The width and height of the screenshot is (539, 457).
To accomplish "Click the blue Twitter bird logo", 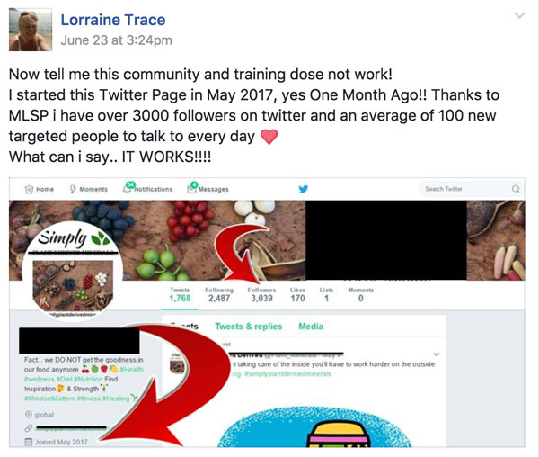I will (x=304, y=189).
